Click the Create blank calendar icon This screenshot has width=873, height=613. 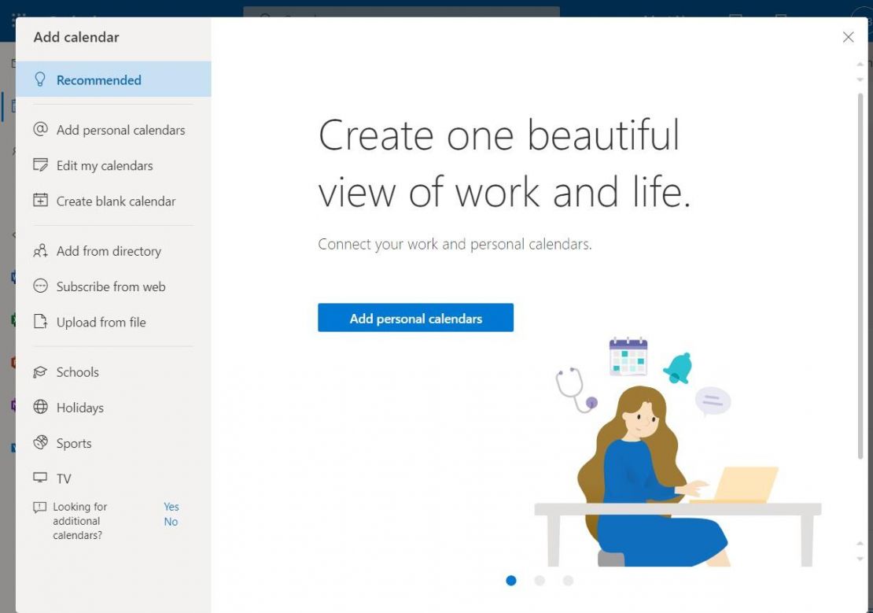40,201
